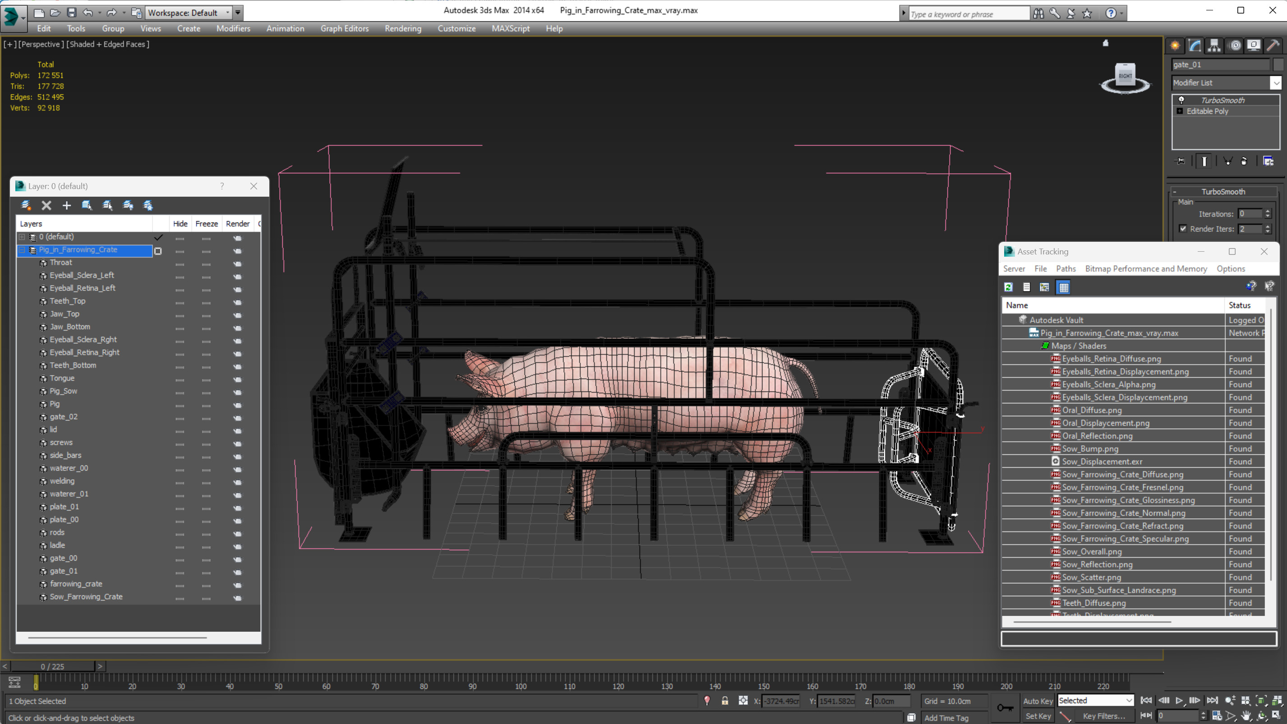Toggle Render teapot for farrowing_crate row
This screenshot has height=724, width=1287.
(x=237, y=585)
